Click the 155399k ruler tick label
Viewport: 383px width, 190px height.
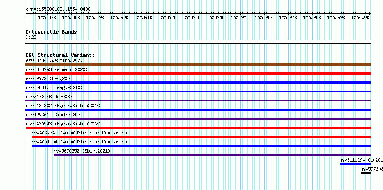(x=336, y=17)
